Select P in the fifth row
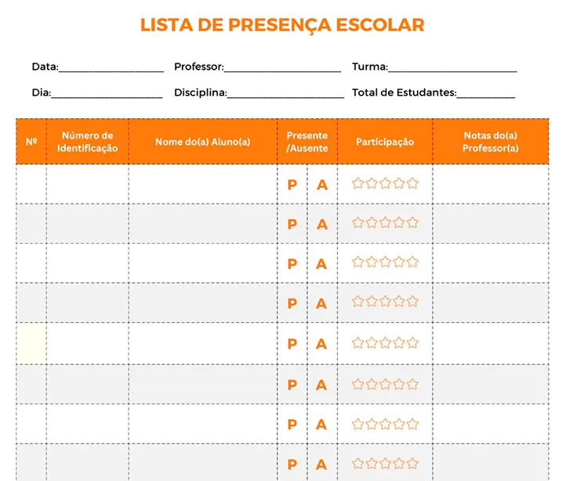The height and width of the screenshot is (481, 562). click(292, 344)
